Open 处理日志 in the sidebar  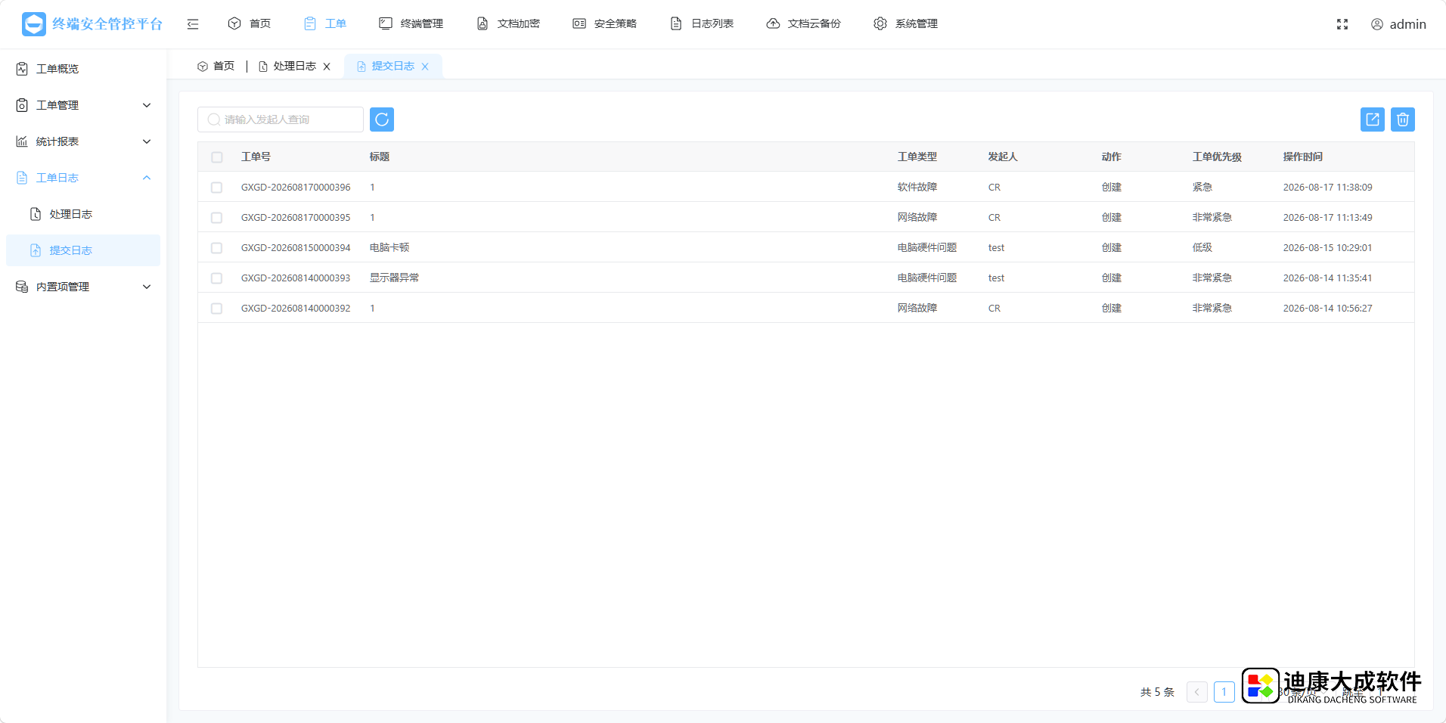(83, 214)
